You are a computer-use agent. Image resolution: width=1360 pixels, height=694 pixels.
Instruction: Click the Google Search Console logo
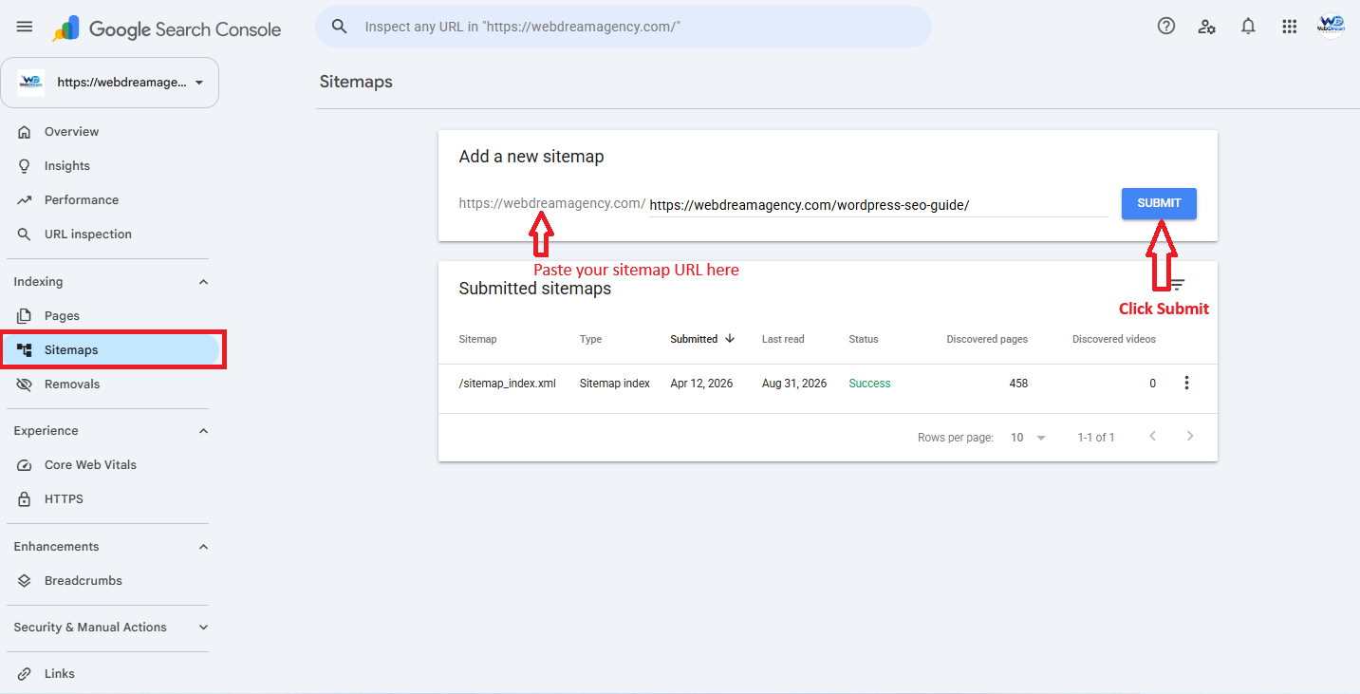pos(167,28)
